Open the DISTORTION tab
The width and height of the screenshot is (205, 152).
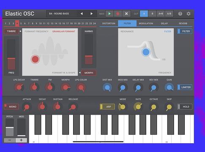click(109, 23)
